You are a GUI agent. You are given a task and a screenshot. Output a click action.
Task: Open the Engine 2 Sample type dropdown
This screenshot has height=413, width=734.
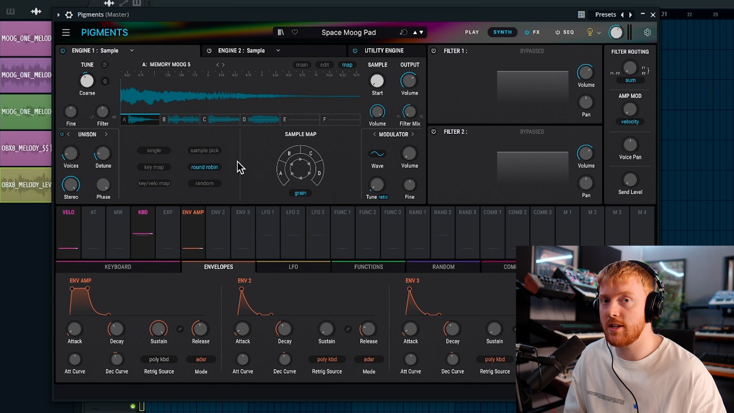click(x=279, y=50)
